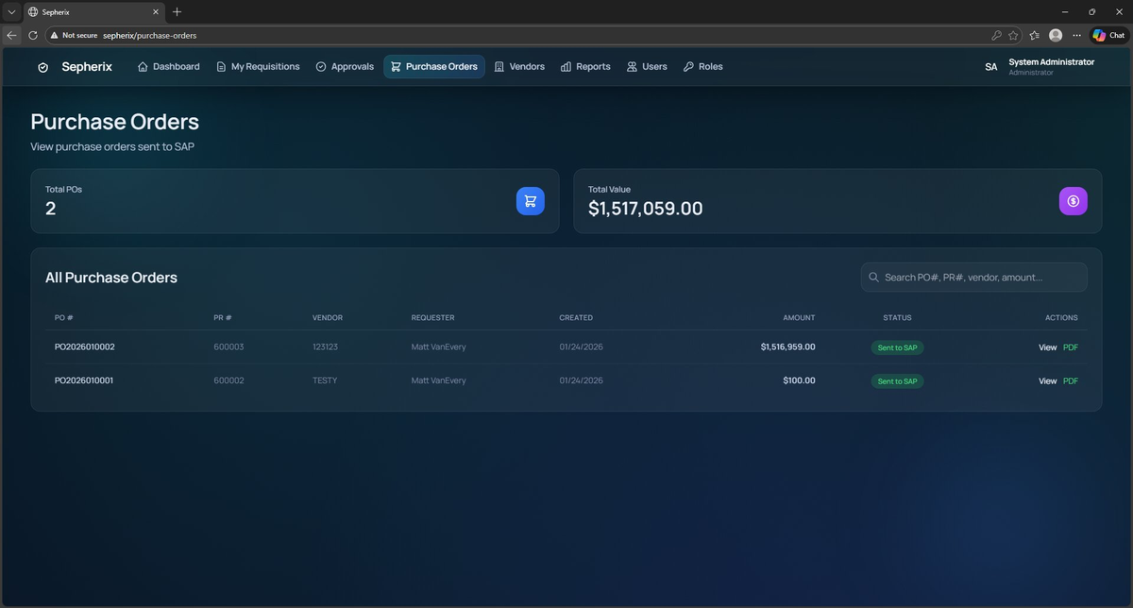View purchase order PO2026010002
This screenshot has height=608, width=1133.
coord(1047,347)
